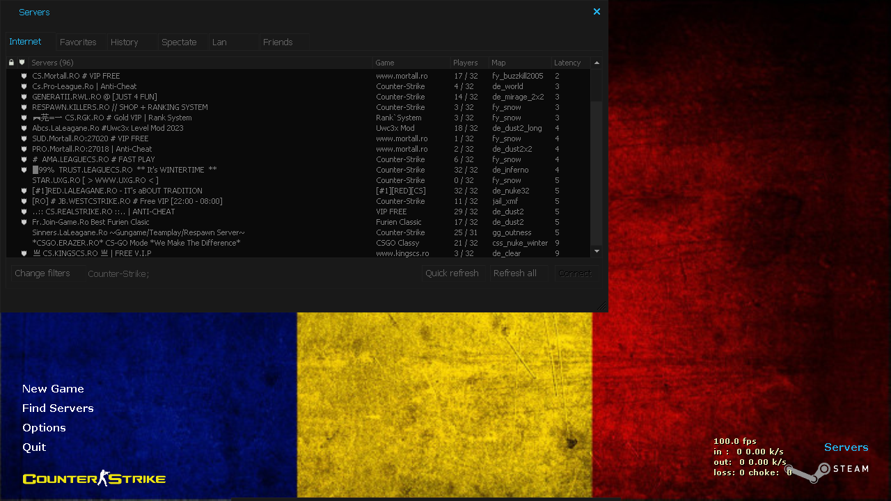Click the Servers link beside the Steam logo
Screen dimensions: 891x501
846,447
